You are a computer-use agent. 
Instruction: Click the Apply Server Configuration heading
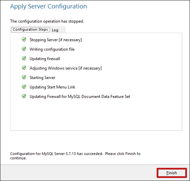(49, 6)
